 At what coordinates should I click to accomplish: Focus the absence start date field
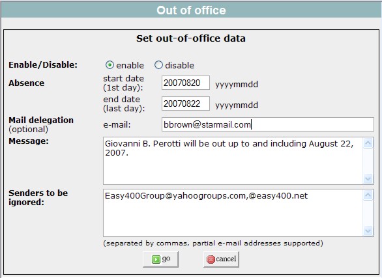point(186,83)
